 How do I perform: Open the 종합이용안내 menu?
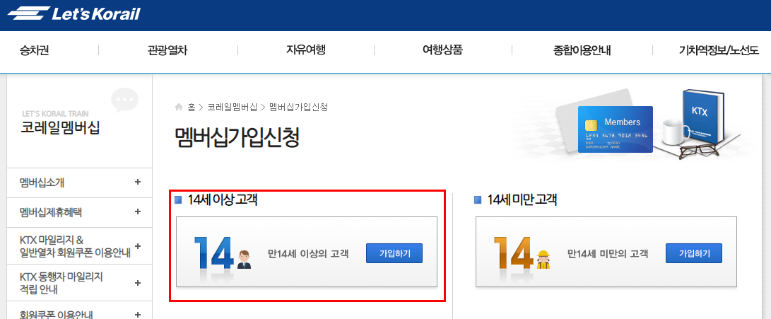click(x=582, y=50)
